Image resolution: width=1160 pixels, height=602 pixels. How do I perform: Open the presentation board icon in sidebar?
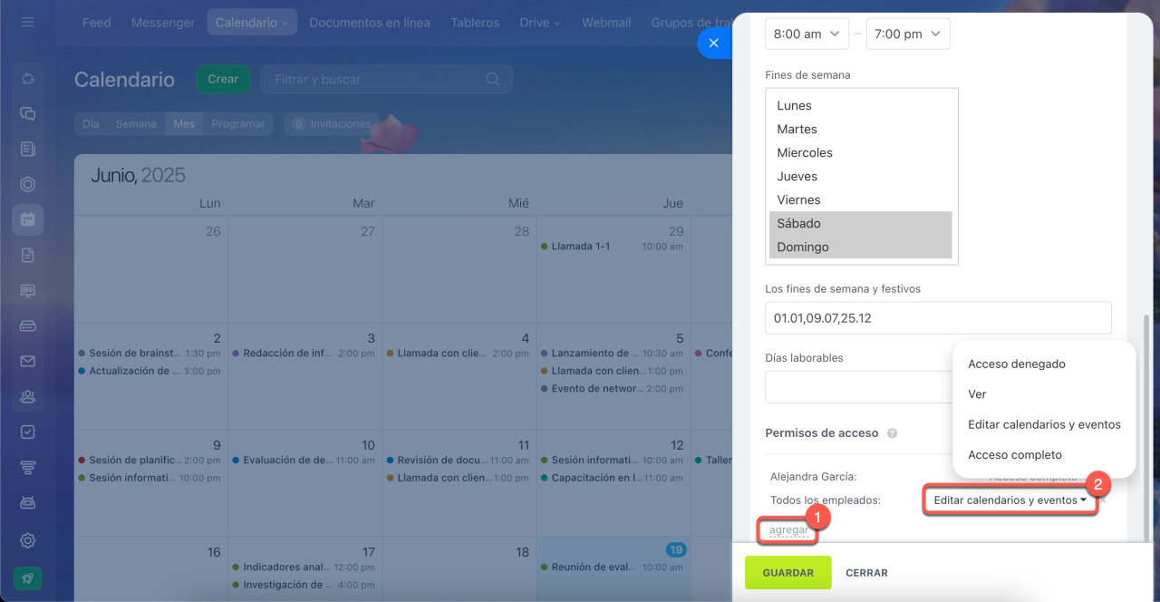[28, 290]
